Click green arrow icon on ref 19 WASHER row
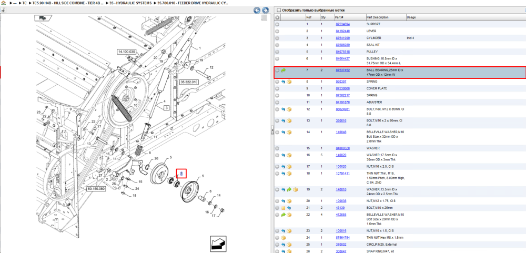Screen dimensions: 526x253 [x=289, y=189]
